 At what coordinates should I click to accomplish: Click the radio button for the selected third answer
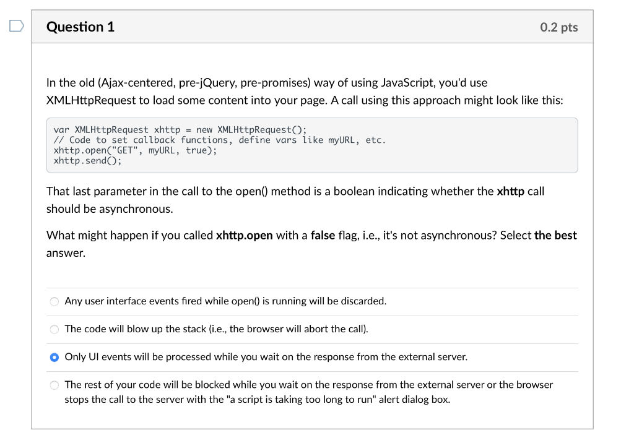pos(54,357)
